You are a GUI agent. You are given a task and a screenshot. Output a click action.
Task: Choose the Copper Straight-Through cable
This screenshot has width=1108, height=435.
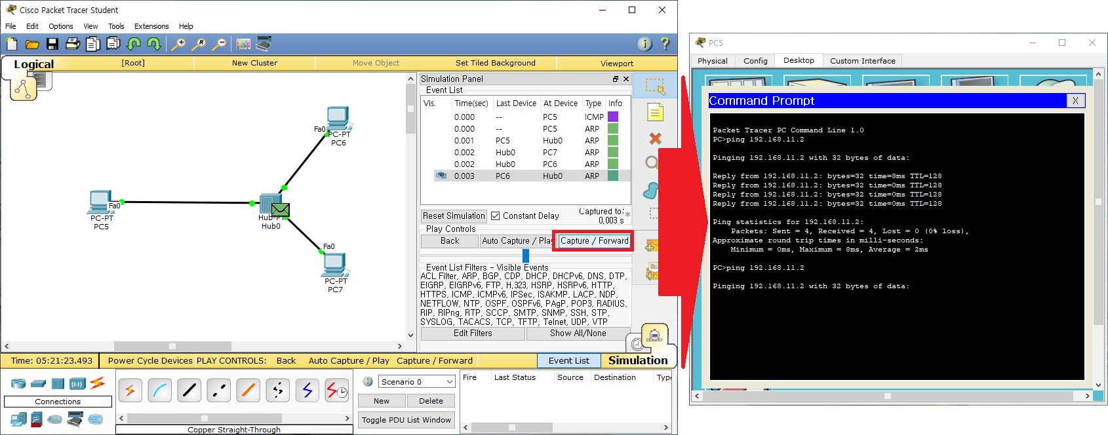189,390
